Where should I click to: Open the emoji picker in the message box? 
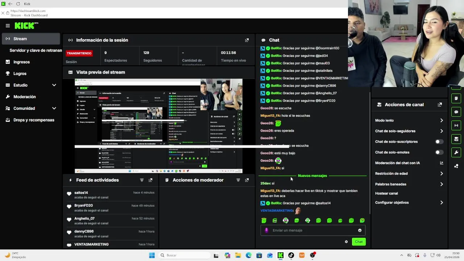tap(360, 230)
